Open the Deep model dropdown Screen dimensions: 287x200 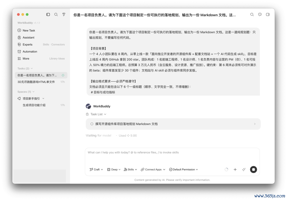tap(114, 170)
